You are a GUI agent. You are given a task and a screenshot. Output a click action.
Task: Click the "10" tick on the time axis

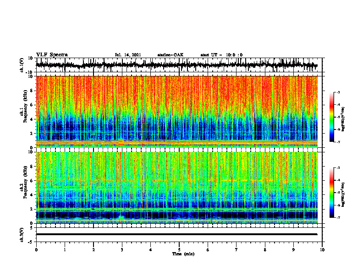tap(322, 250)
